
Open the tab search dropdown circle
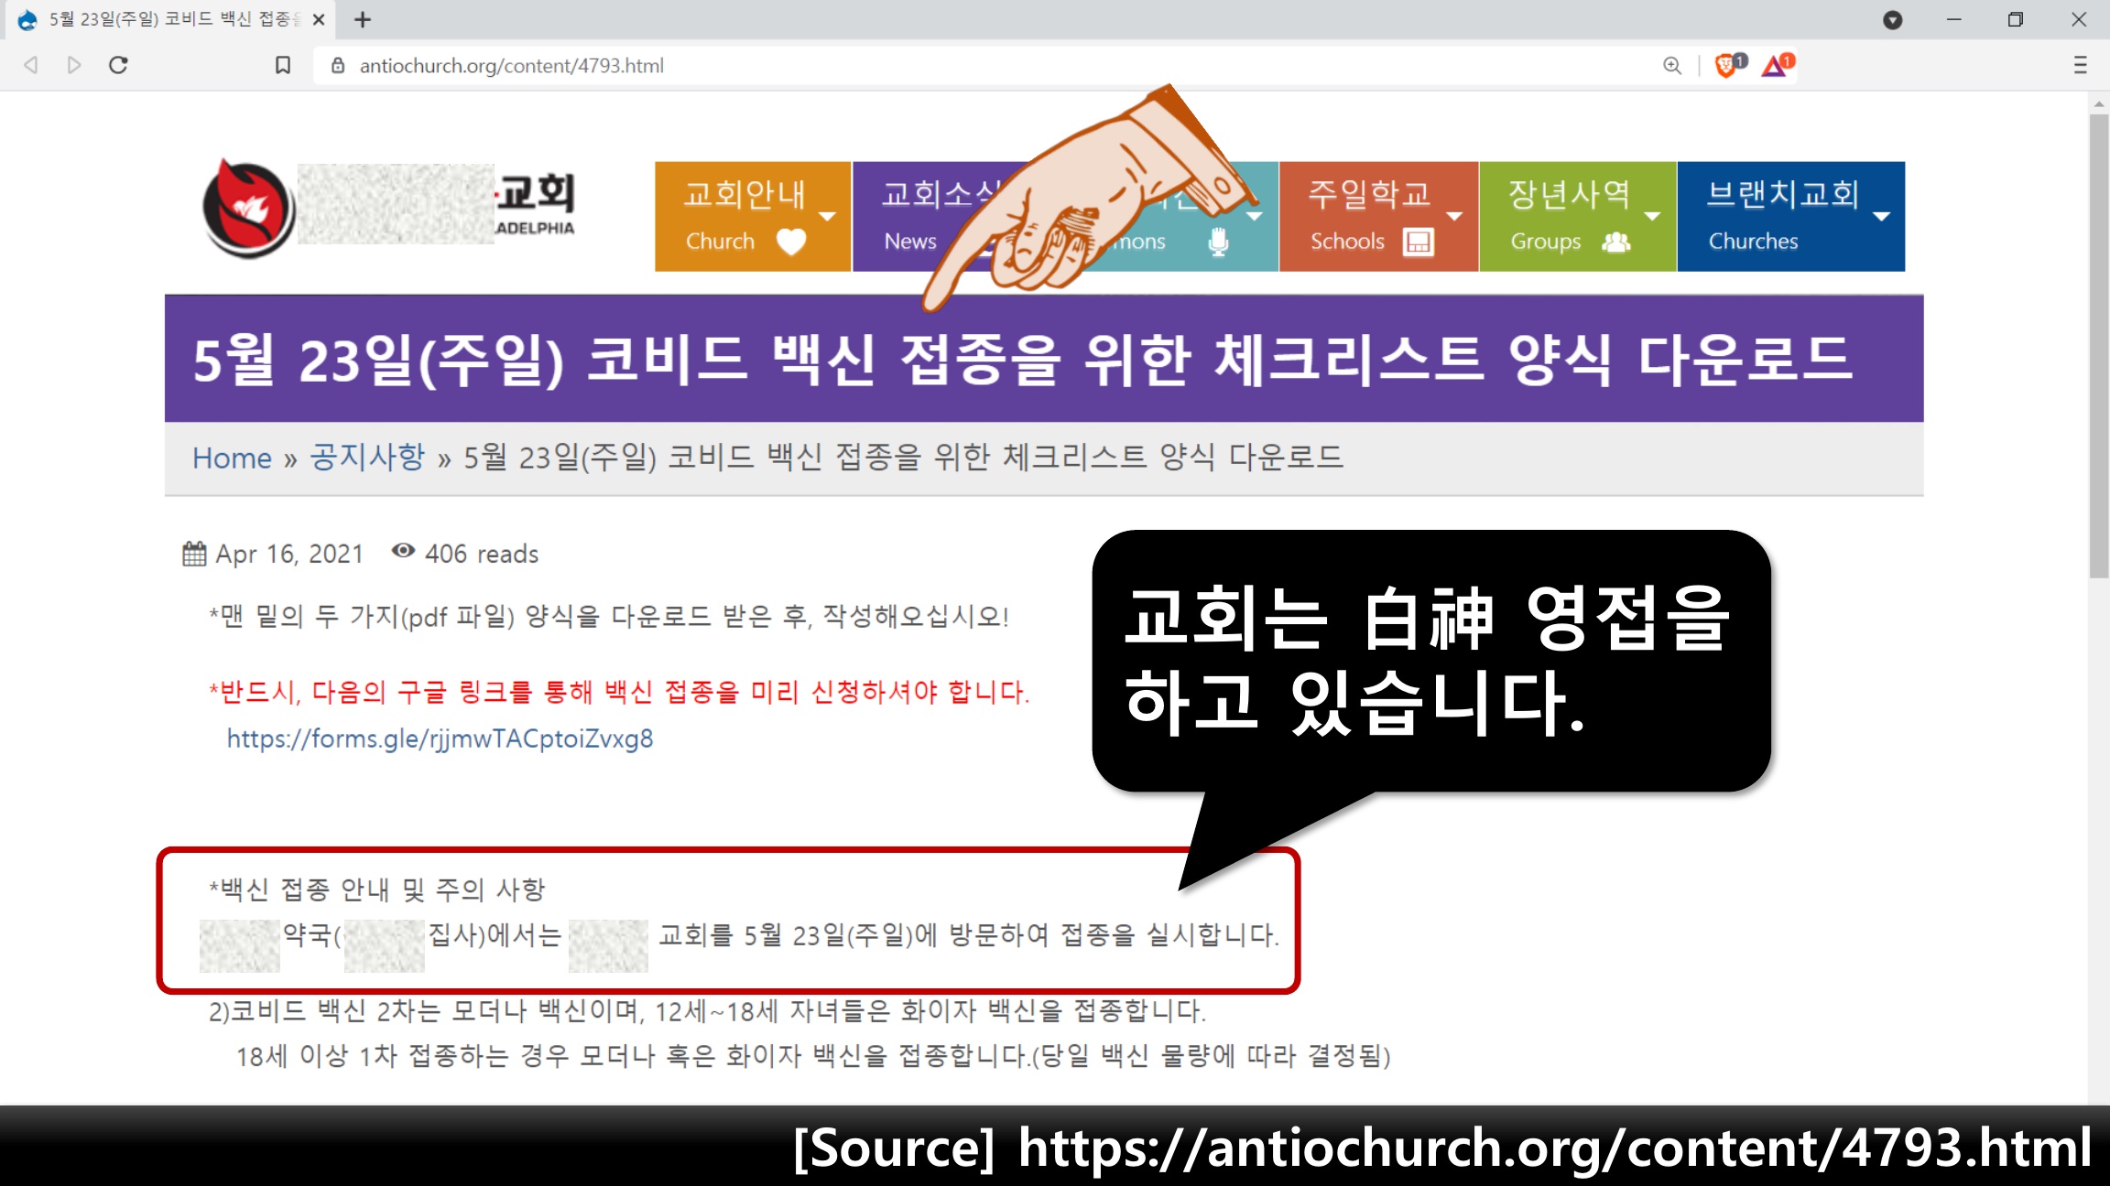click(x=1893, y=19)
